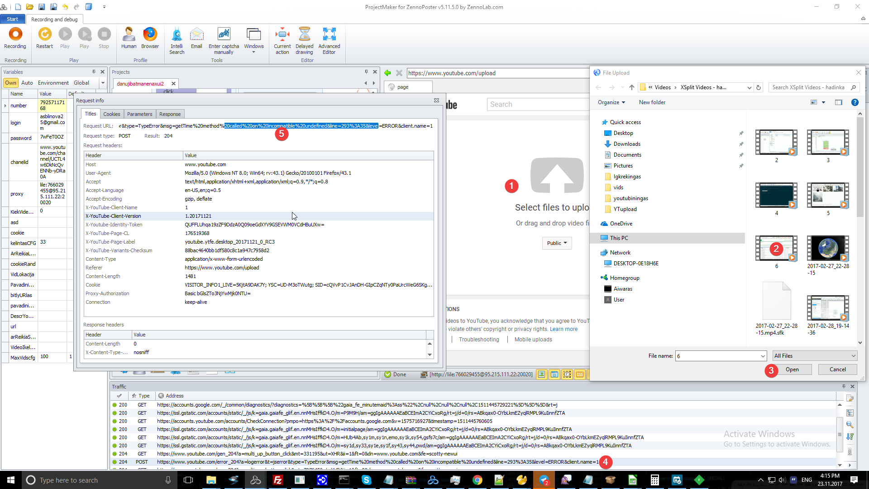
Task: Close the Request info dialog
Action: [x=436, y=100]
